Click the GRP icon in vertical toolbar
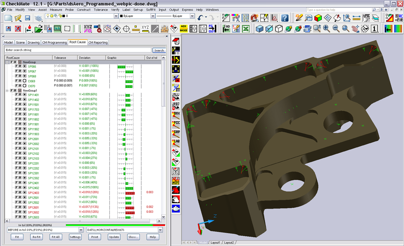Screen dimensions: 404x246 [x=176, y=134]
